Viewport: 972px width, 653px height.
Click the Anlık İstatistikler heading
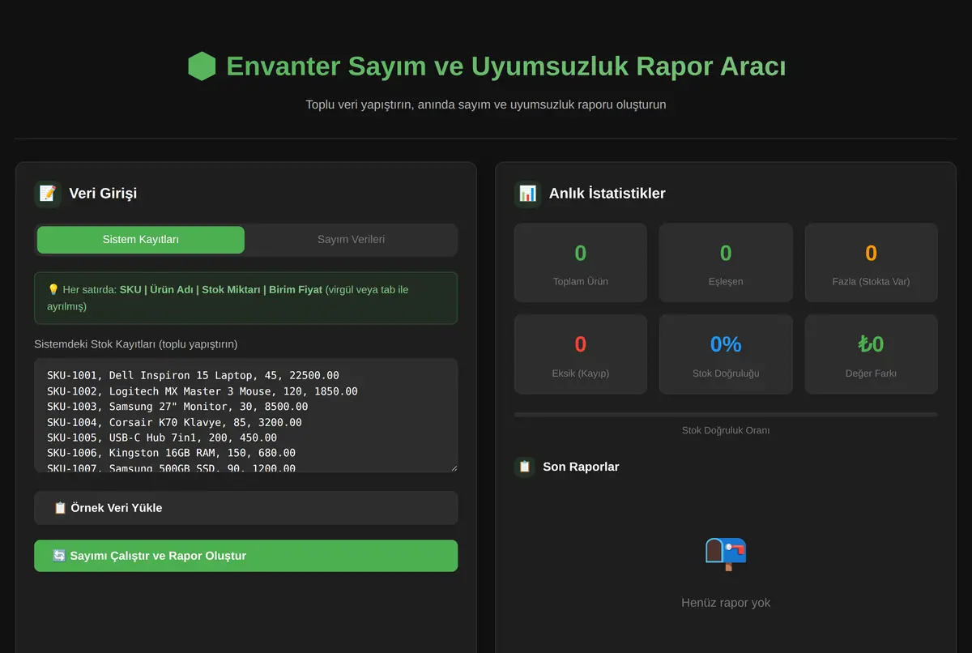point(607,194)
